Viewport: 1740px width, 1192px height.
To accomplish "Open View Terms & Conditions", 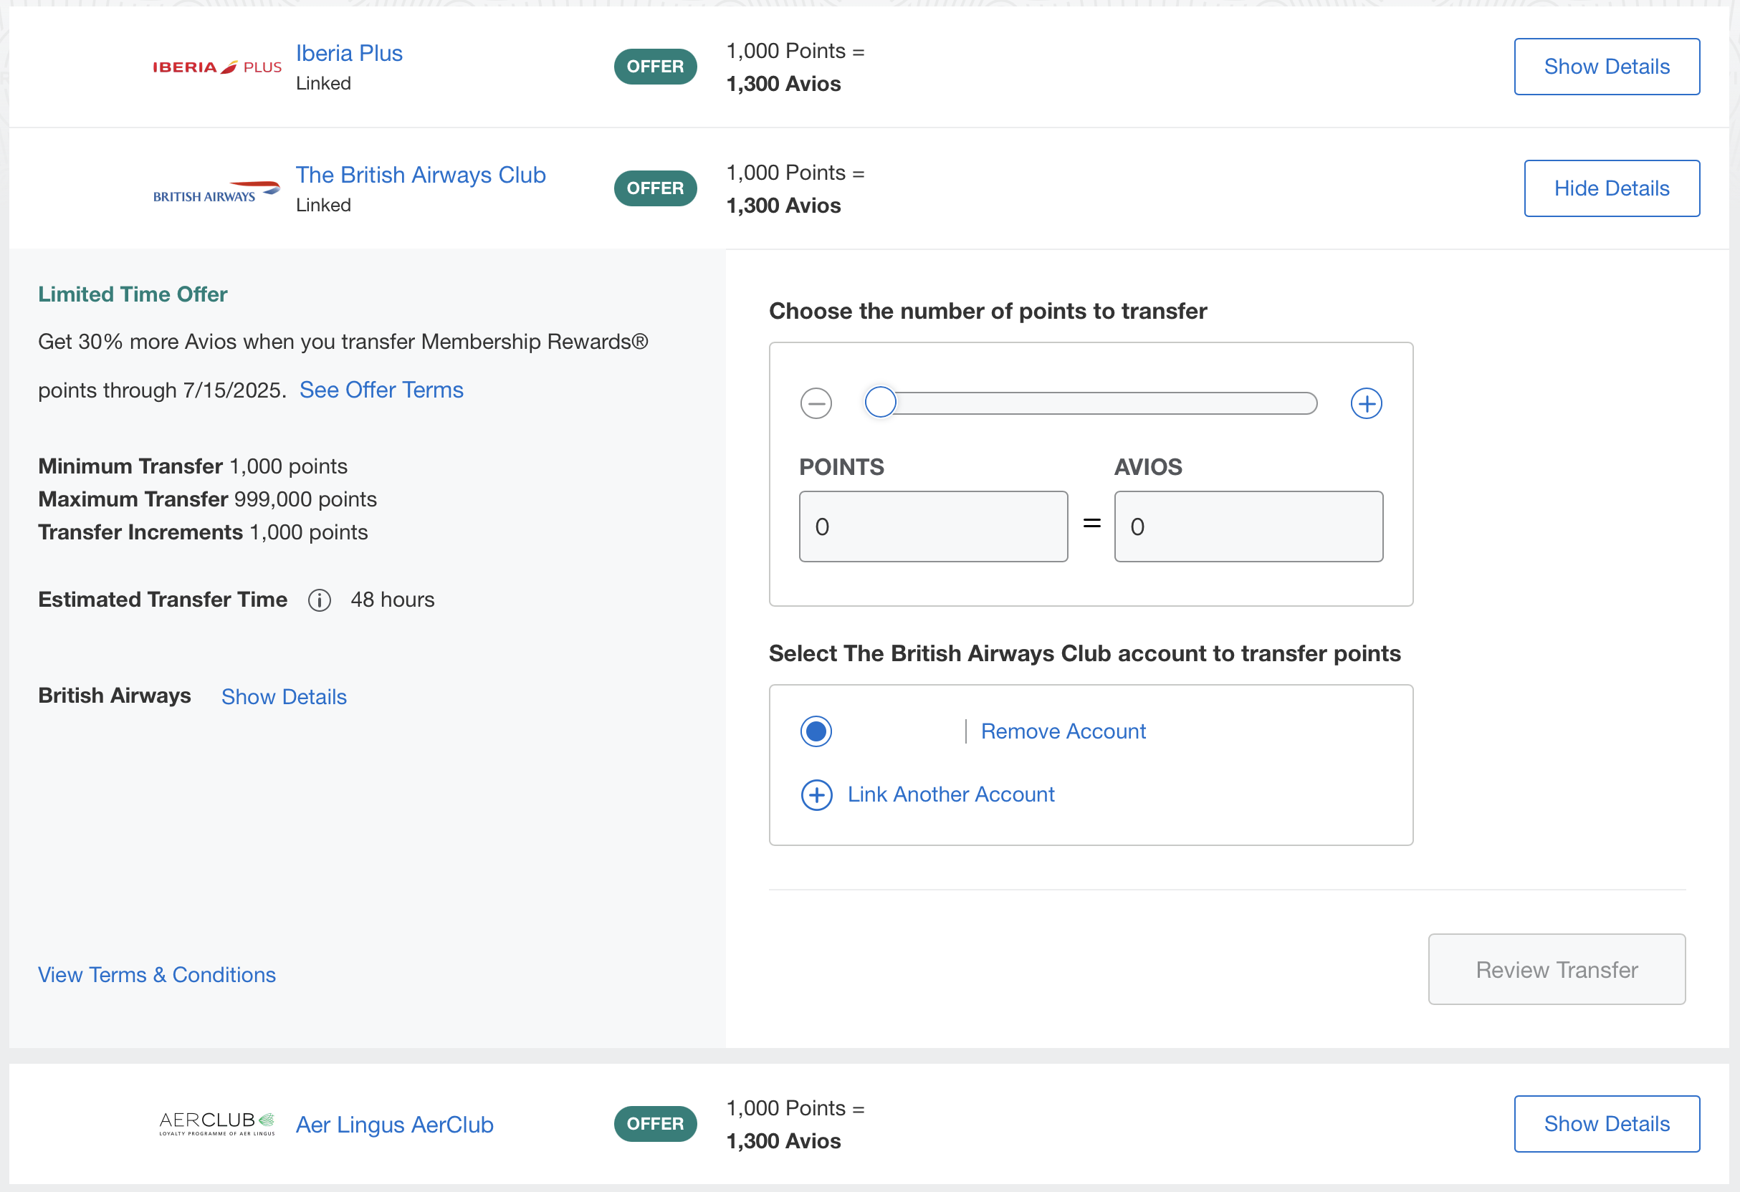I will (157, 975).
